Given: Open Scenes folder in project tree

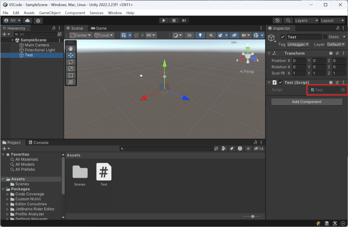Looking at the screenshot, I should click(x=22, y=184).
